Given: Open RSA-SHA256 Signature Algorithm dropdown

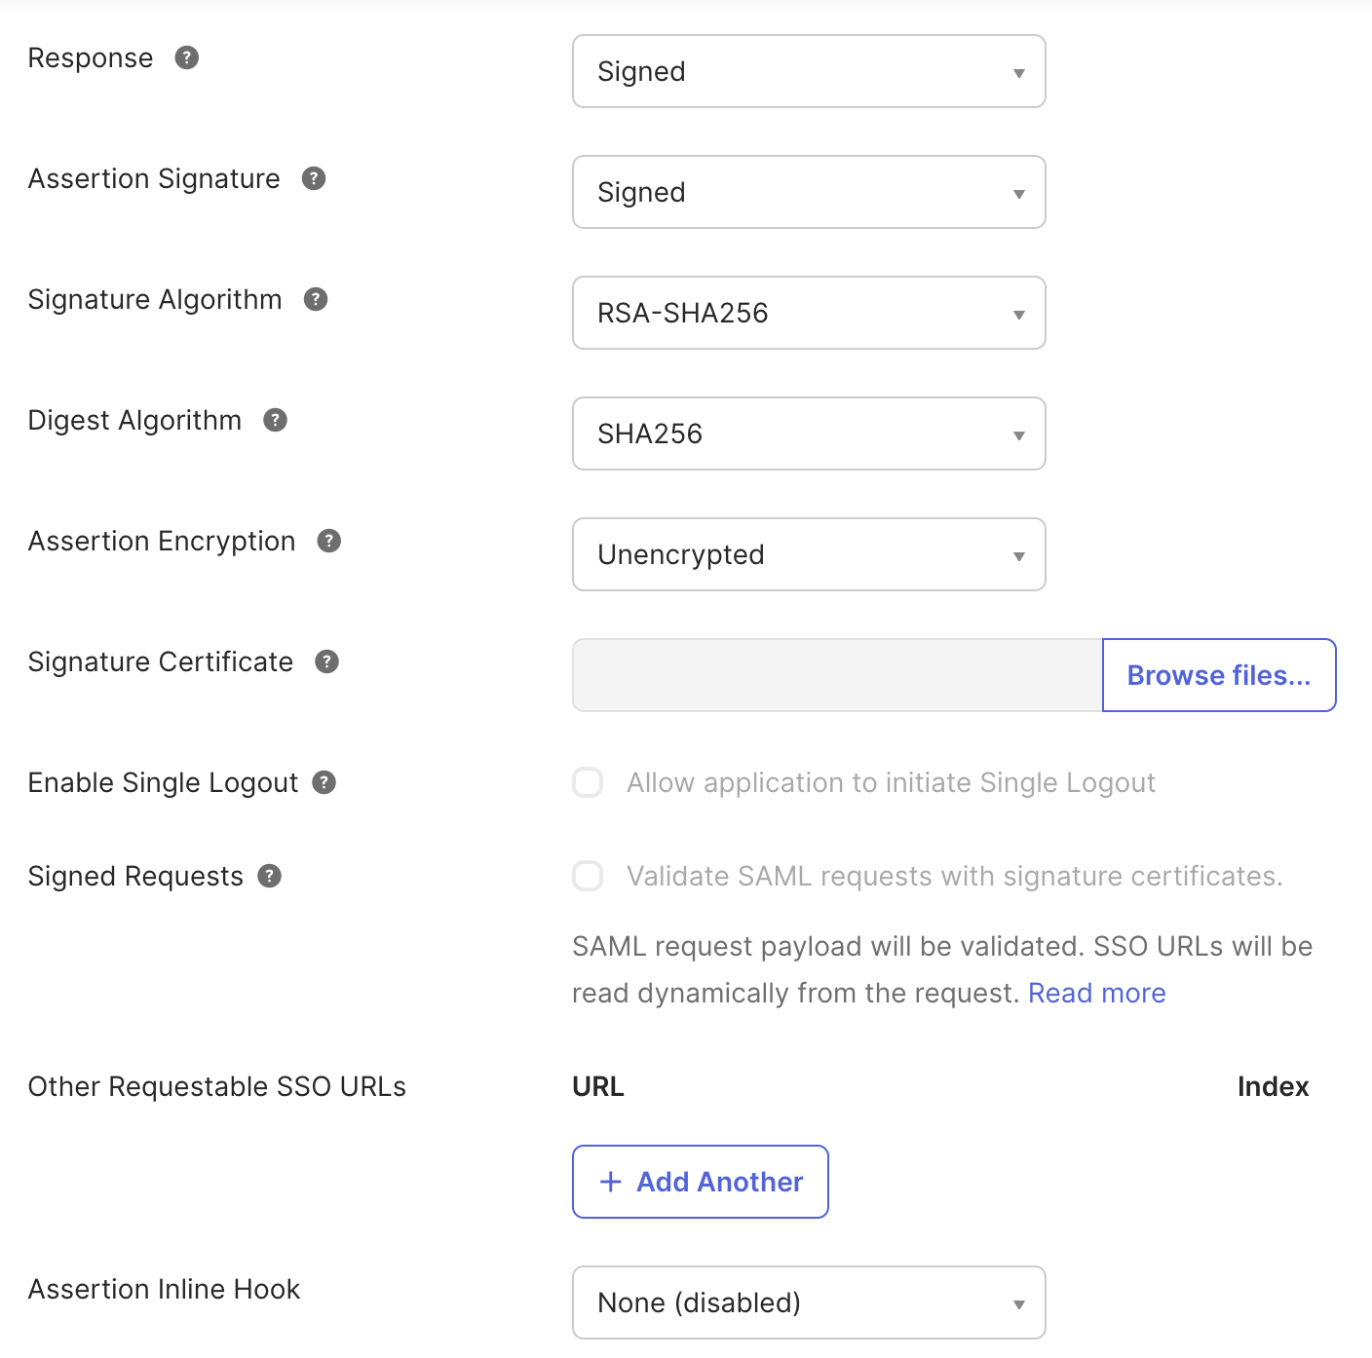Looking at the screenshot, I should click(x=809, y=313).
